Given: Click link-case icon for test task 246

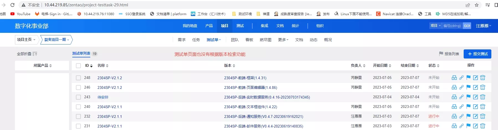Looking at the screenshot, I should [461, 87].
